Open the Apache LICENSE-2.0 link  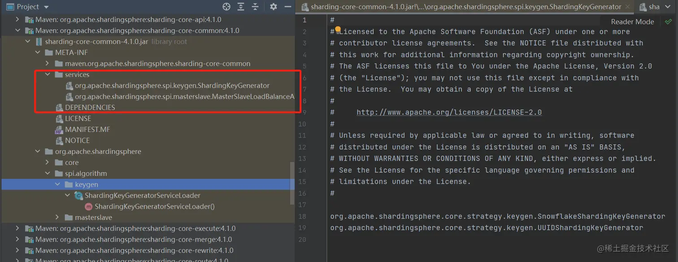tap(449, 112)
